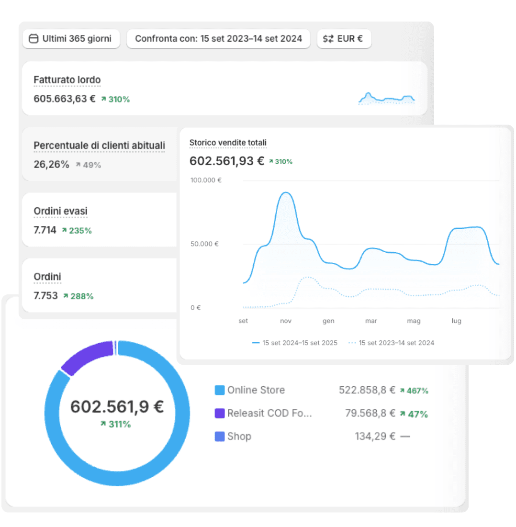The height and width of the screenshot is (527, 516).
Task: Open the Percentuale di clienti abituali metric
Action: [x=99, y=146]
